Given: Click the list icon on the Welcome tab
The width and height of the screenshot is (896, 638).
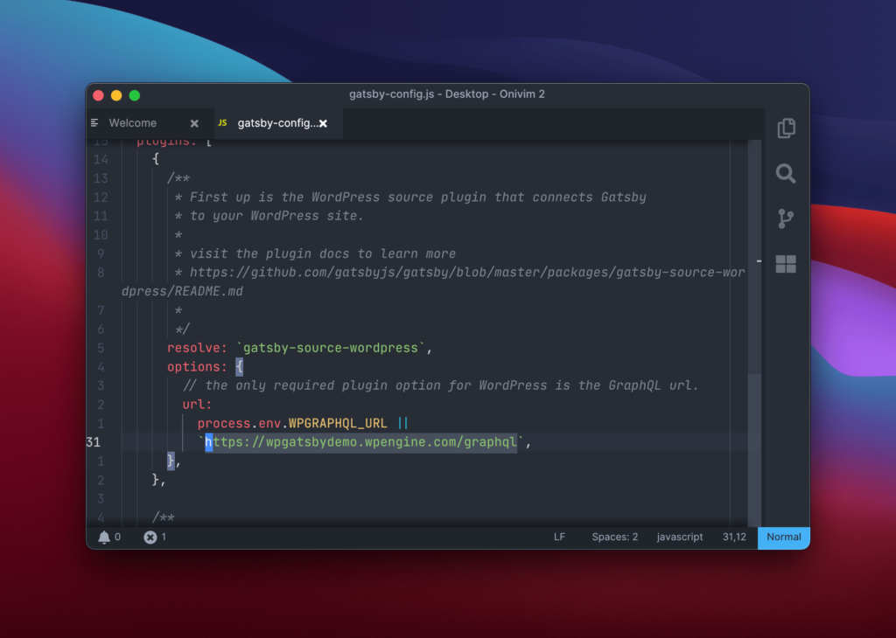Looking at the screenshot, I should pyautogui.click(x=96, y=123).
